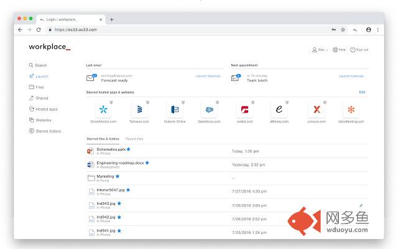Click the folder icon of Marketing
The width and height of the screenshot is (398, 249).
pos(91,178)
